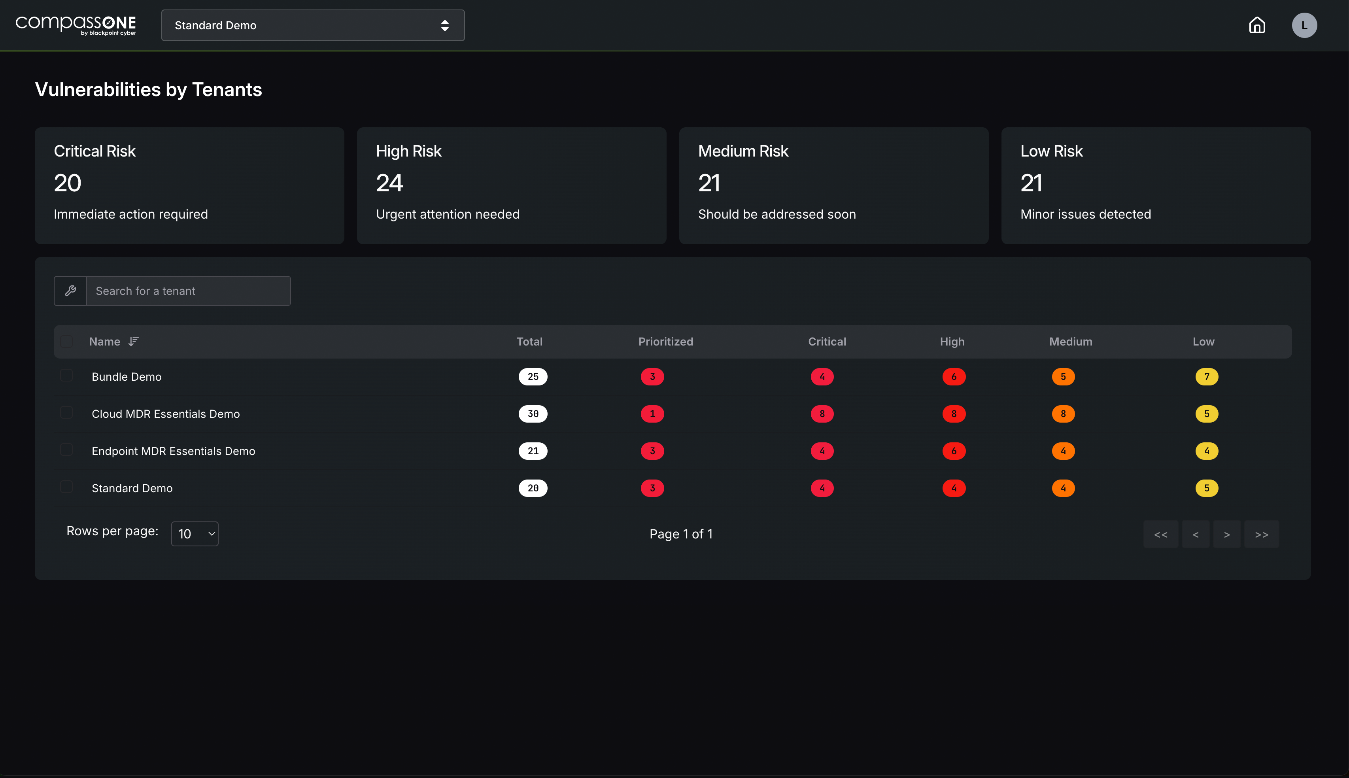This screenshot has width=1349, height=778.
Task: Open the user avatar L menu
Action: tap(1304, 25)
